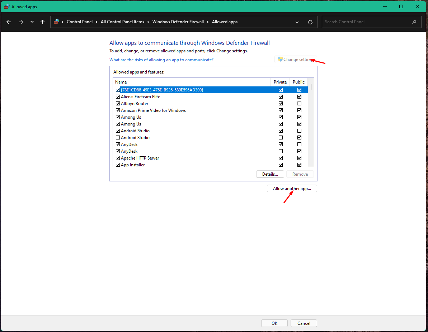Viewport: 428px width, 332px height.
Task: Expand chevron before Control Panel breadcrumb
Action: click(x=62, y=22)
